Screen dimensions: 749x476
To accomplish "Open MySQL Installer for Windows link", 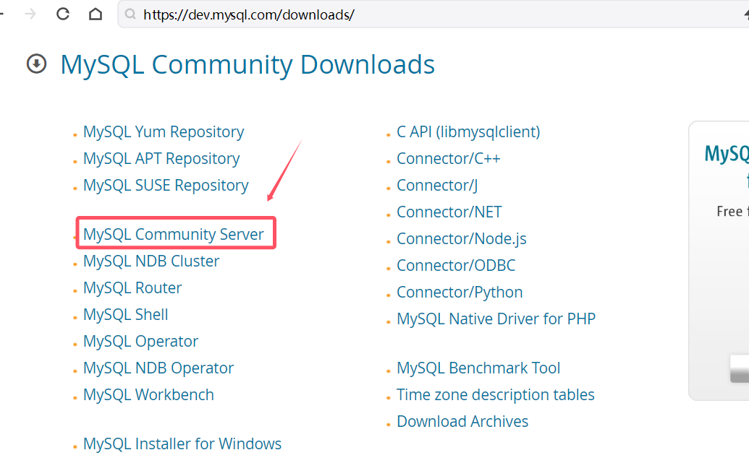I will tap(182, 443).
